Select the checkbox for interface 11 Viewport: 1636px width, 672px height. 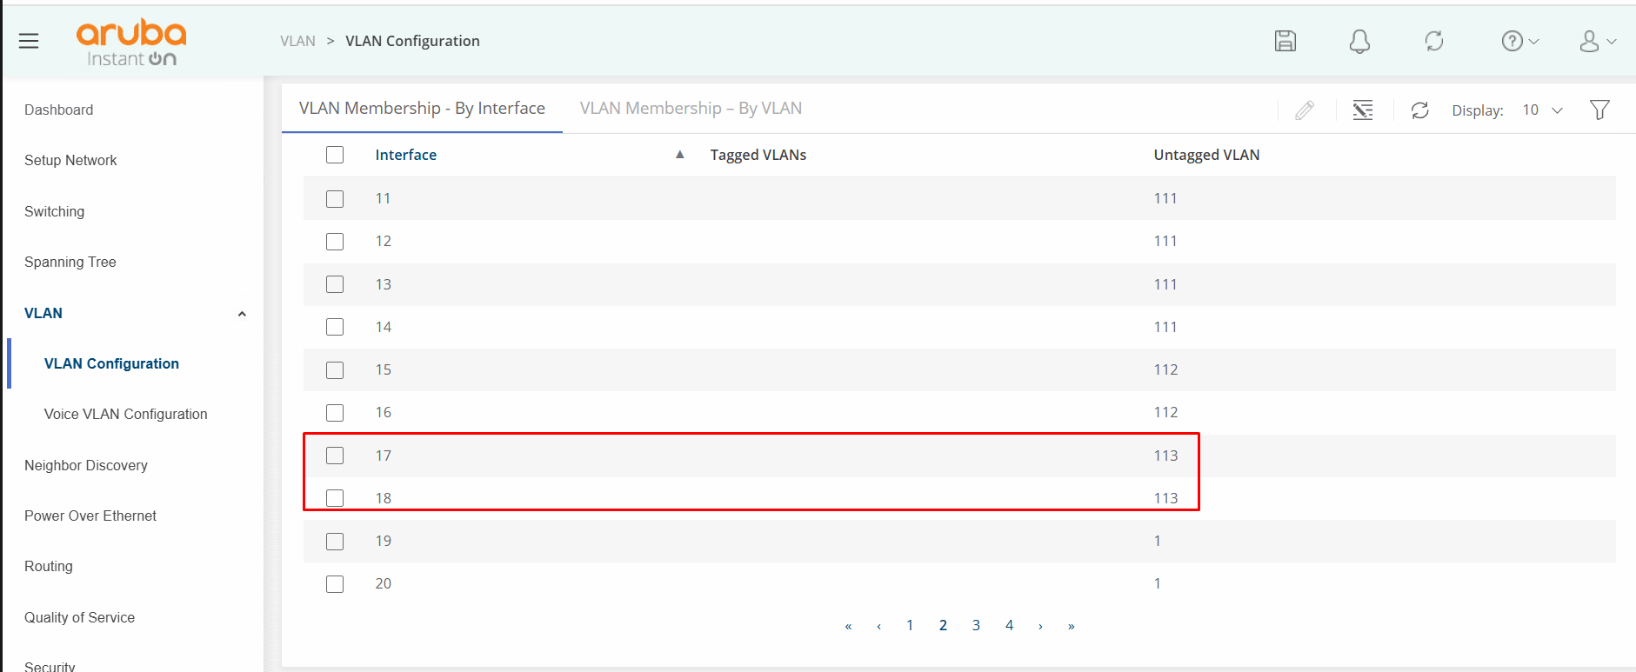335,199
